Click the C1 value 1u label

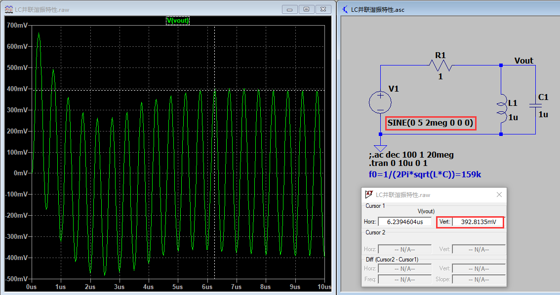(x=543, y=114)
